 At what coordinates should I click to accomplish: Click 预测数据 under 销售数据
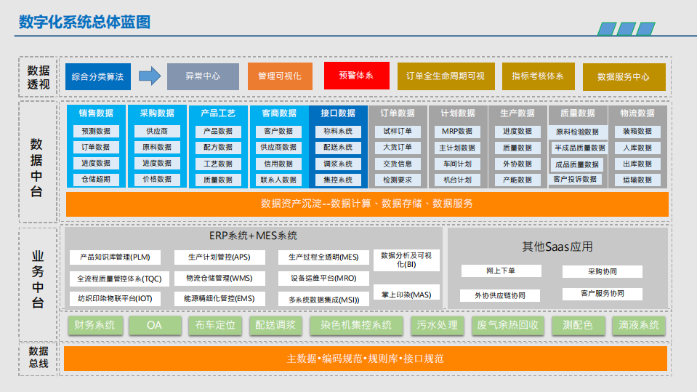point(96,132)
